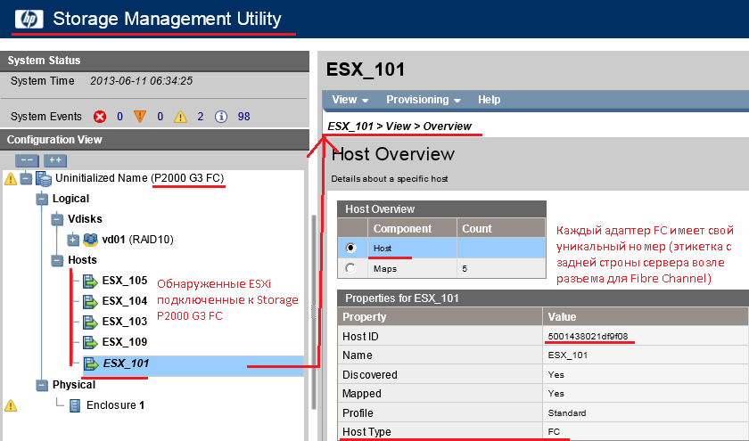
Task: Click the Host Type value FC
Action: coord(554,431)
